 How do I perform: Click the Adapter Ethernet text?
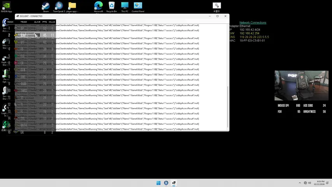point(240,26)
